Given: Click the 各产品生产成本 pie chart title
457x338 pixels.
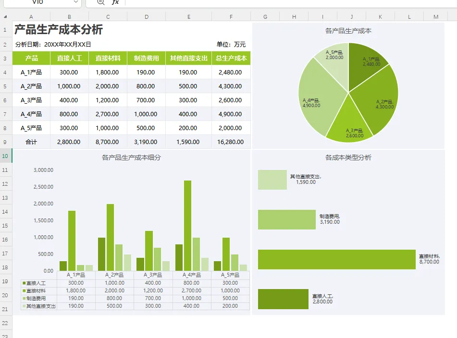Looking at the screenshot, I should pyautogui.click(x=348, y=31).
